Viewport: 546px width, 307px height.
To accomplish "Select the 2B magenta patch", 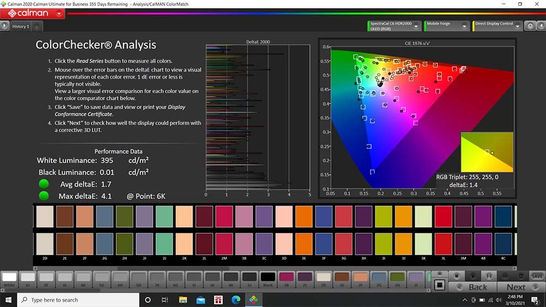I will 286,279.
